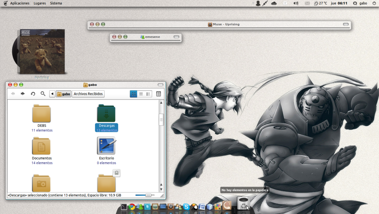Click the power session button in panel
Screen dimensions: 379x214
[x=374, y=3]
